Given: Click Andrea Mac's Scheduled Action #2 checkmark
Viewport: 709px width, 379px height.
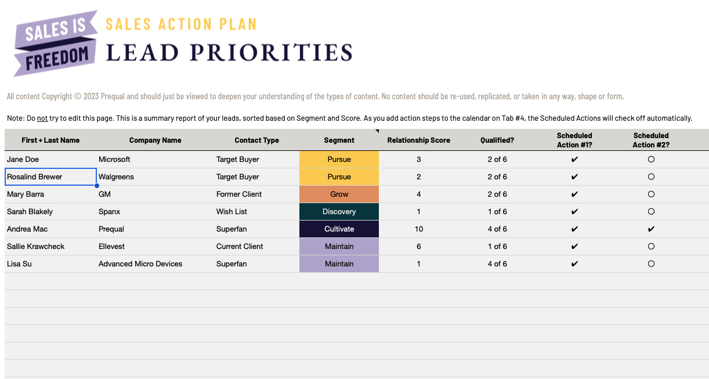Looking at the screenshot, I should (651, 229).
